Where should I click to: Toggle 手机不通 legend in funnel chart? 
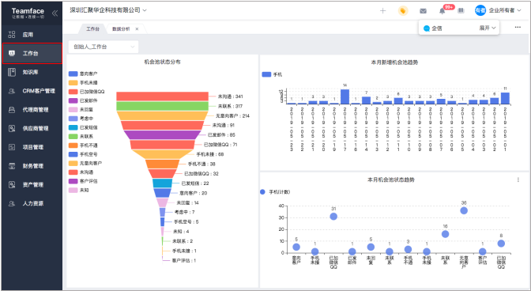(83, 145)
